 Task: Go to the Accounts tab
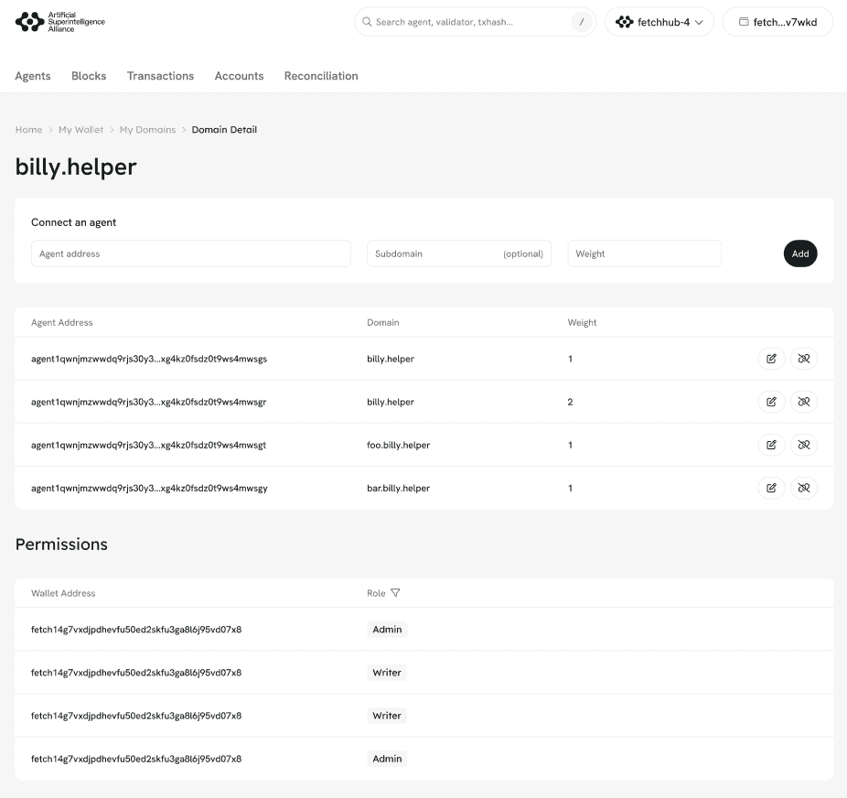click(239, 76)
